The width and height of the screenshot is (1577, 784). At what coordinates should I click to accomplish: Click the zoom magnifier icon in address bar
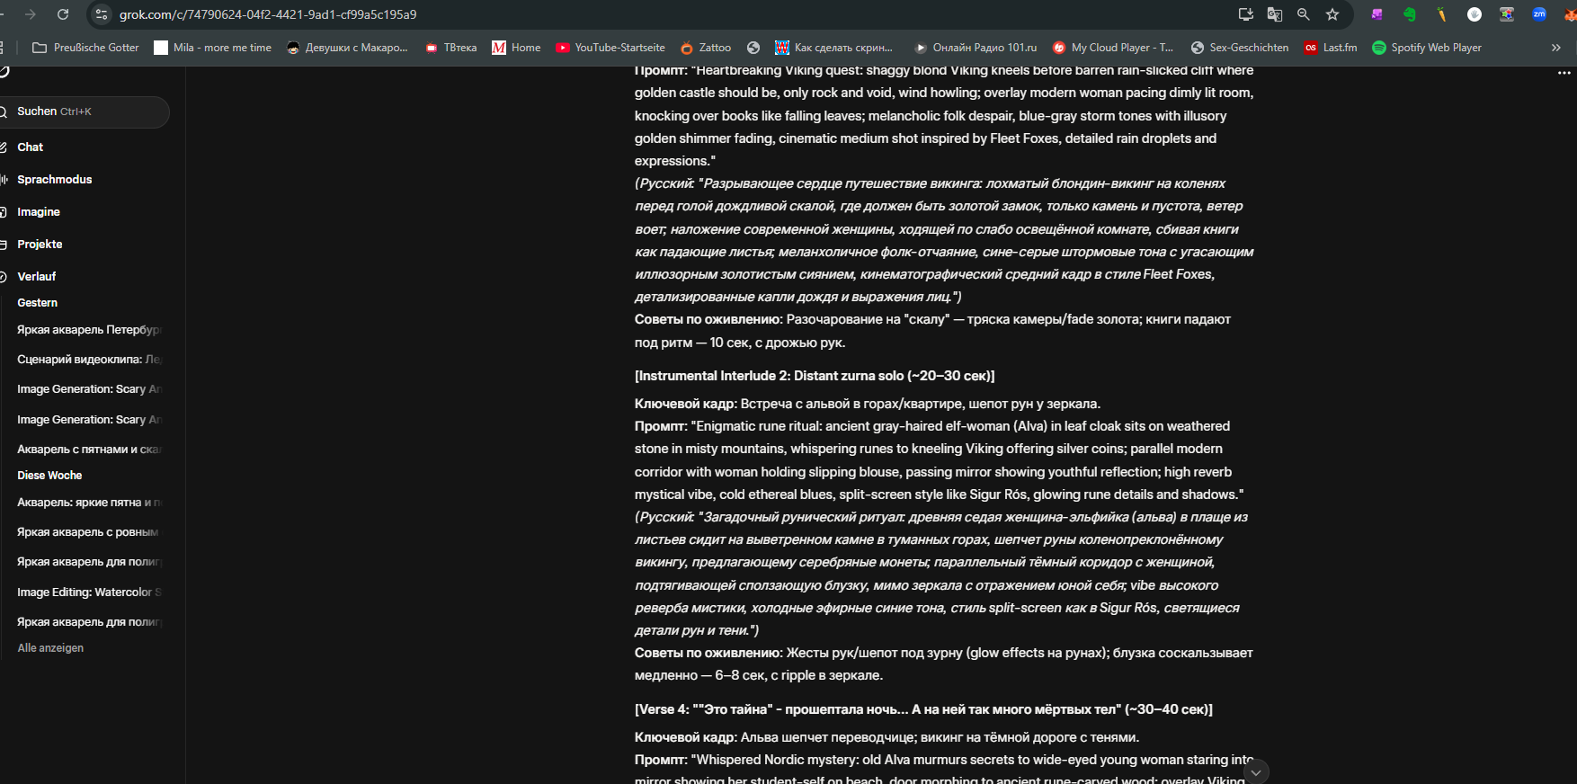pos(1303,14)
